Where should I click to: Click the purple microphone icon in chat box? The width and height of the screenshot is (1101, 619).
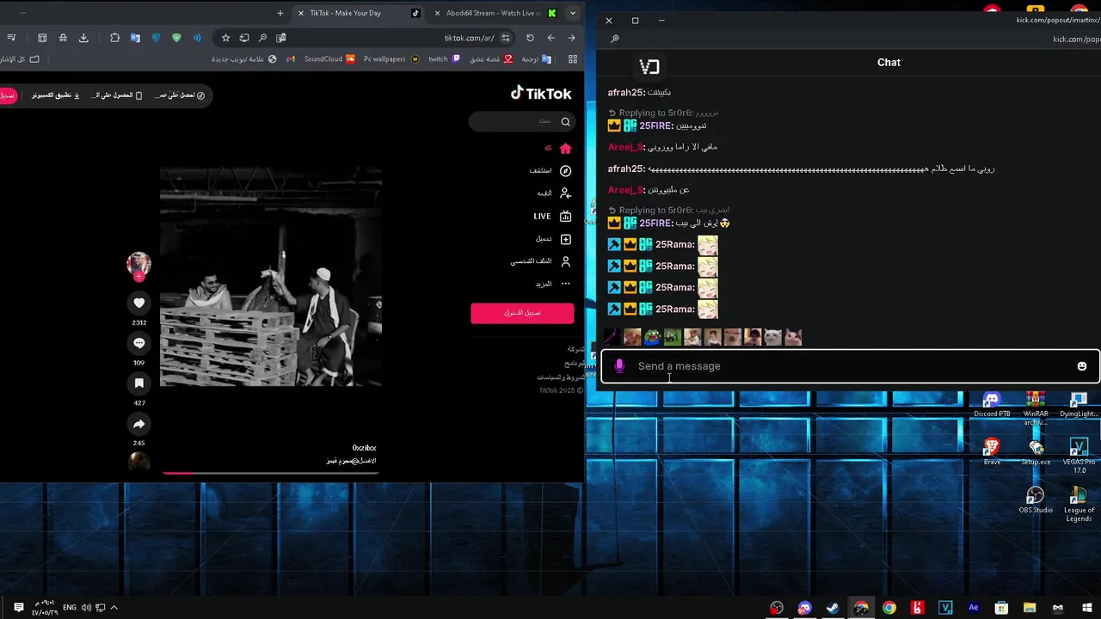pyautogui.click(x=619, y=366)
